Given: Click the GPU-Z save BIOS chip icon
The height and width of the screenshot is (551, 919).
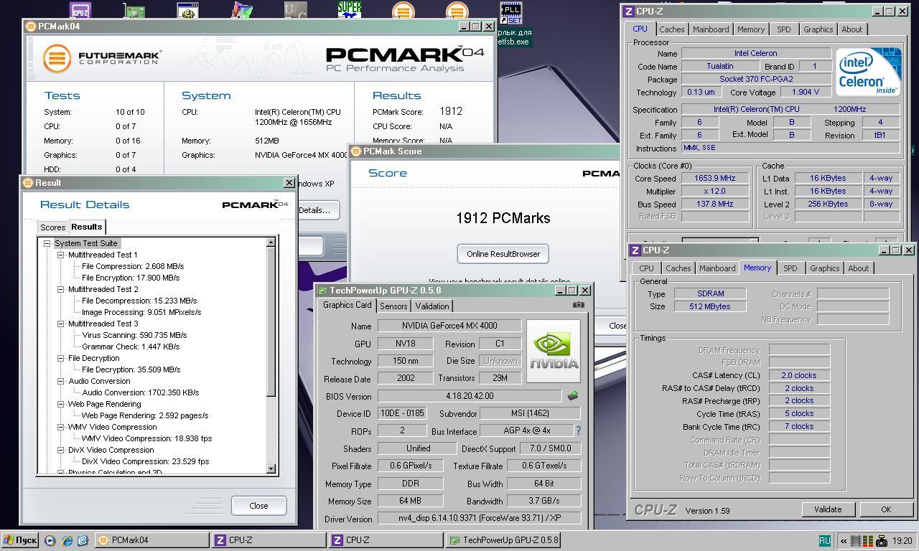Looking at the screenshot, I should click(572, 395).
